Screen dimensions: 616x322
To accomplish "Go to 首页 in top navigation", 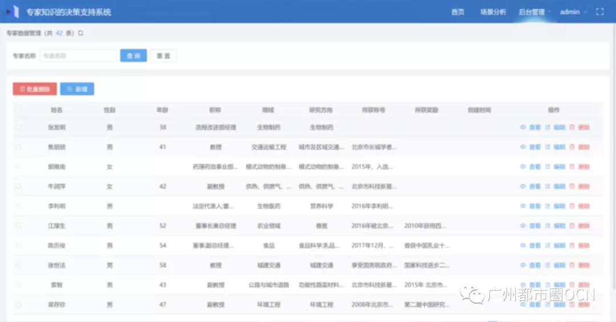I will point(457,11).
